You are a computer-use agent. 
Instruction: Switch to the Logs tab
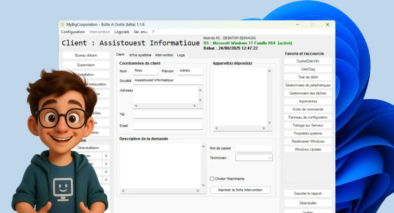(x=181, y=55)
